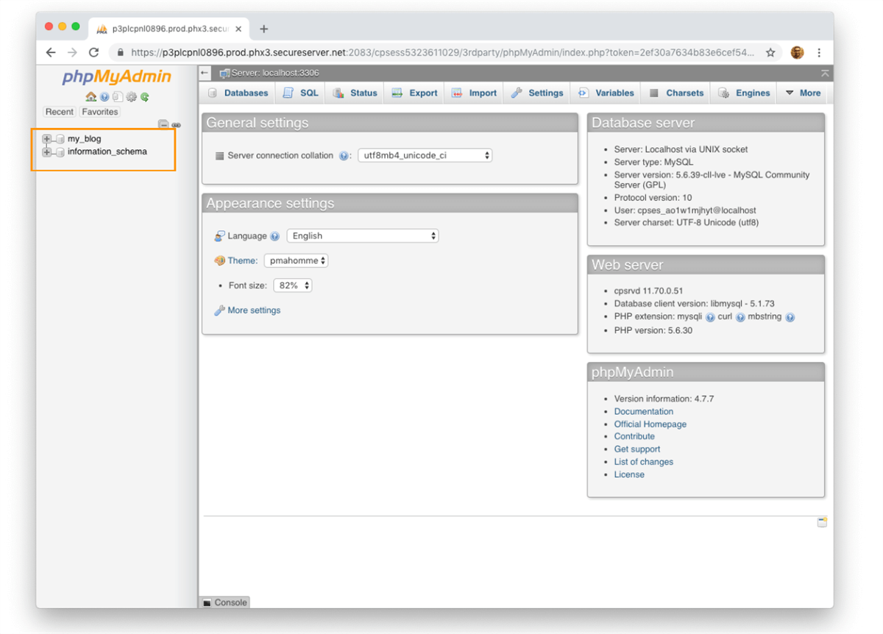
Task: Bookmark this page with the star icon
Action: coord(770,53)
